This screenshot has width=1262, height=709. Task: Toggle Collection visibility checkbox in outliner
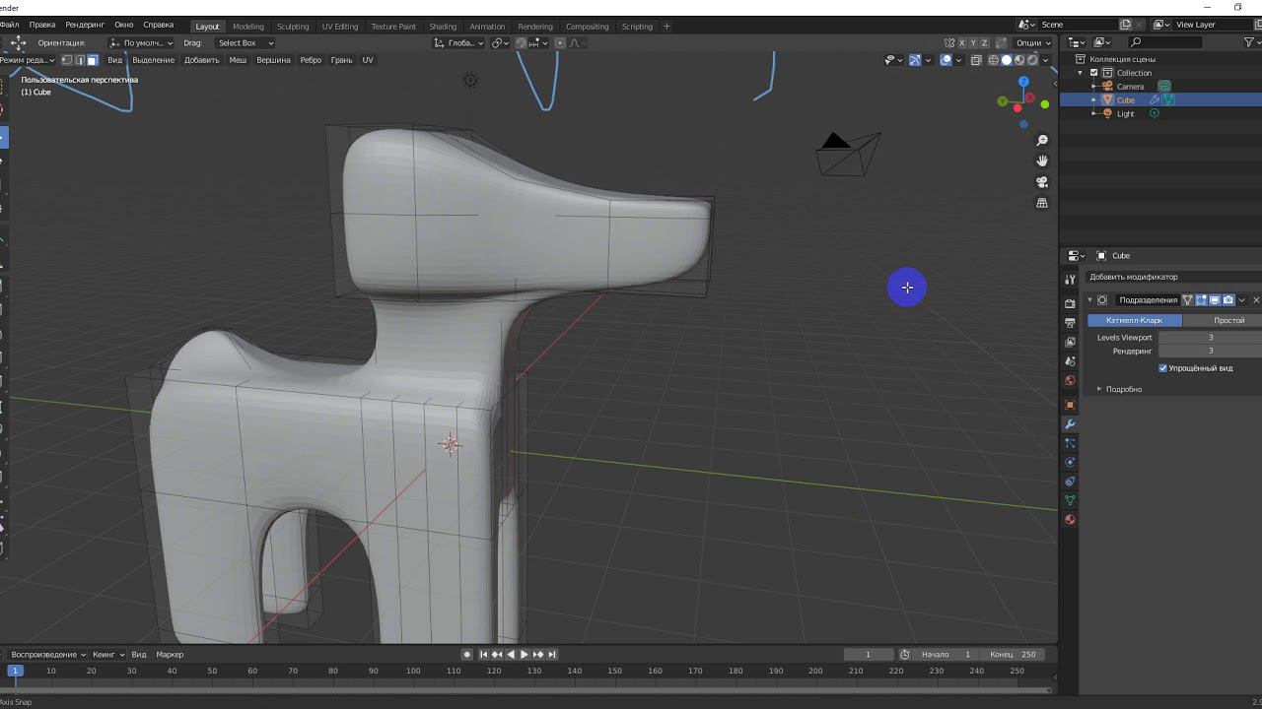pyautogui.click(x=1093, y=73)
